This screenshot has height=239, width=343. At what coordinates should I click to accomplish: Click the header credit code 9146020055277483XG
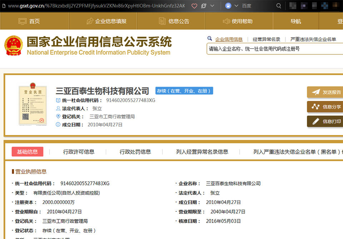coord(131,100)
